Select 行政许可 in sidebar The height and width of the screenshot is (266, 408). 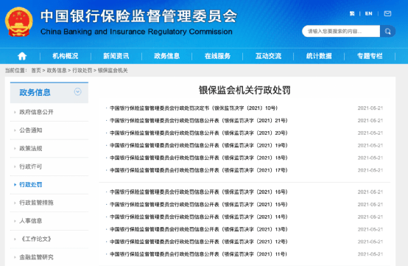31,167
